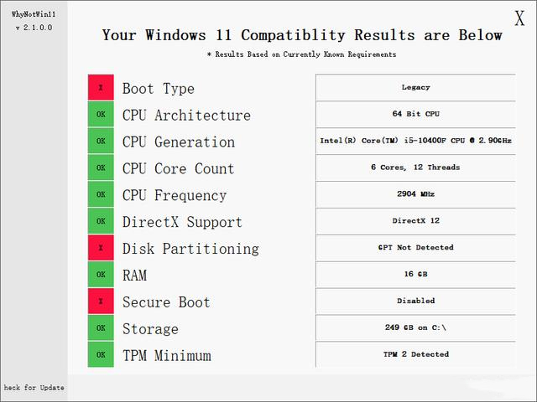This screenshot has width=537, height=402.
Task: Click the 249 GB on C:\ storage result
Action: [415, 328]
